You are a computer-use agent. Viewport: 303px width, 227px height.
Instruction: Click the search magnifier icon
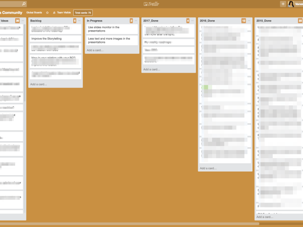pos(24,4)
